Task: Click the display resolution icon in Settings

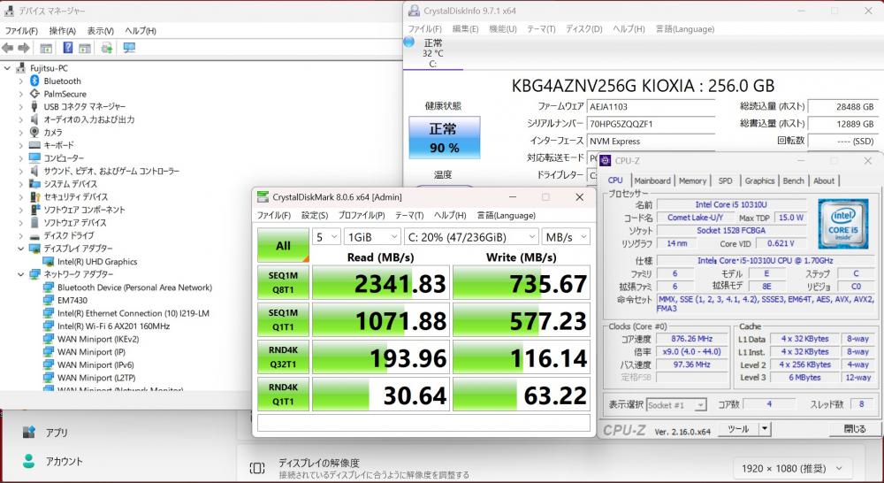Action: (257, 468)
